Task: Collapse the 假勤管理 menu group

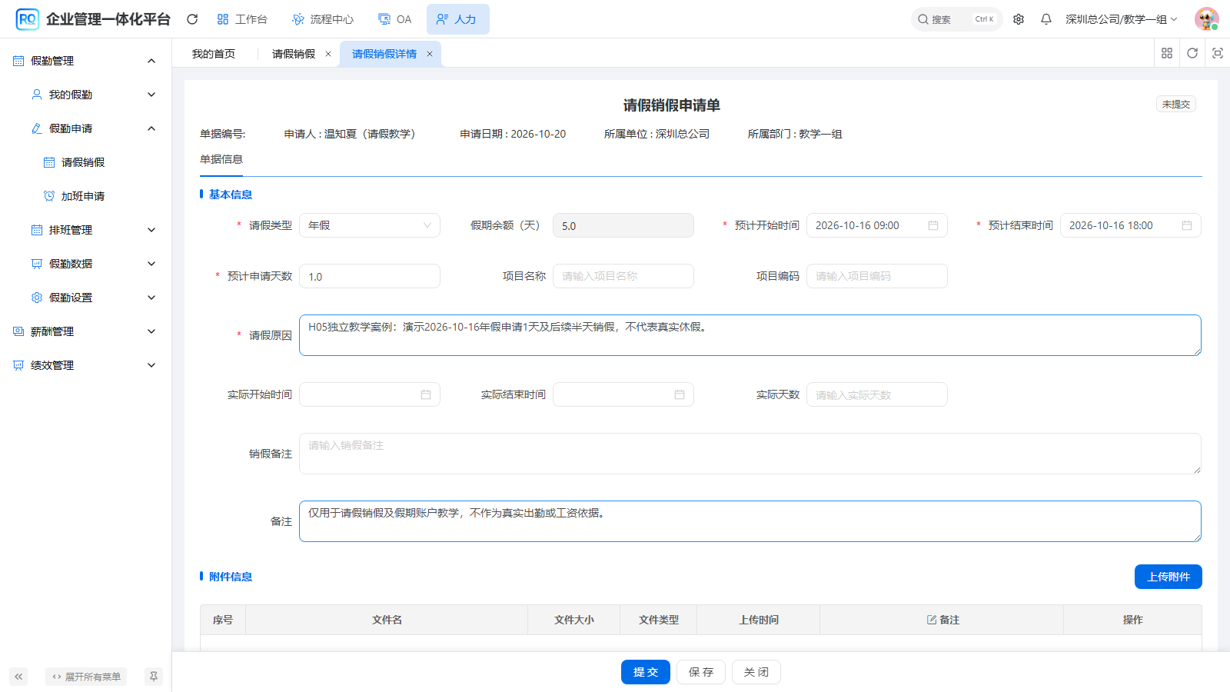Action: (85, 61)
